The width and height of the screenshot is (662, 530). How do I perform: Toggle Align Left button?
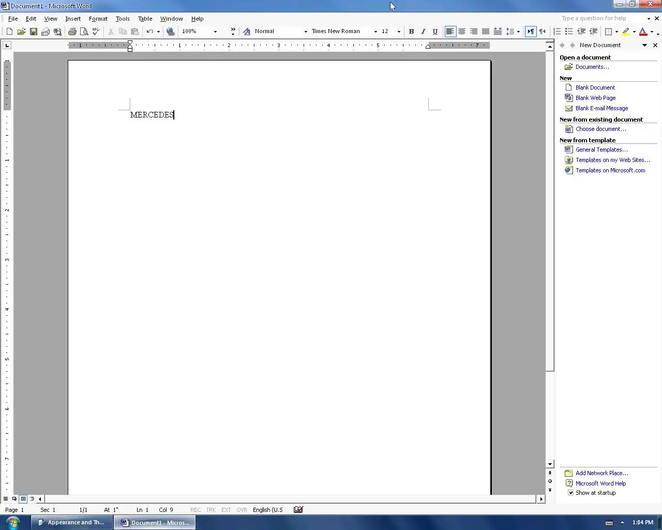[450, 32]
